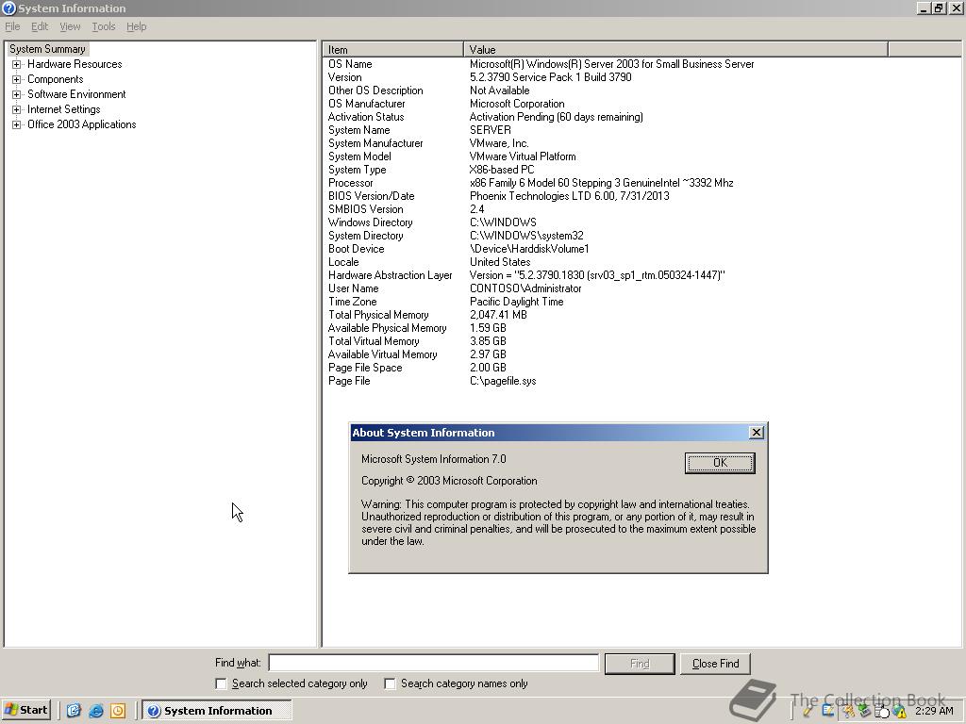
Task: Select the Total Virtual Memory row
Action: coord(417,341)
